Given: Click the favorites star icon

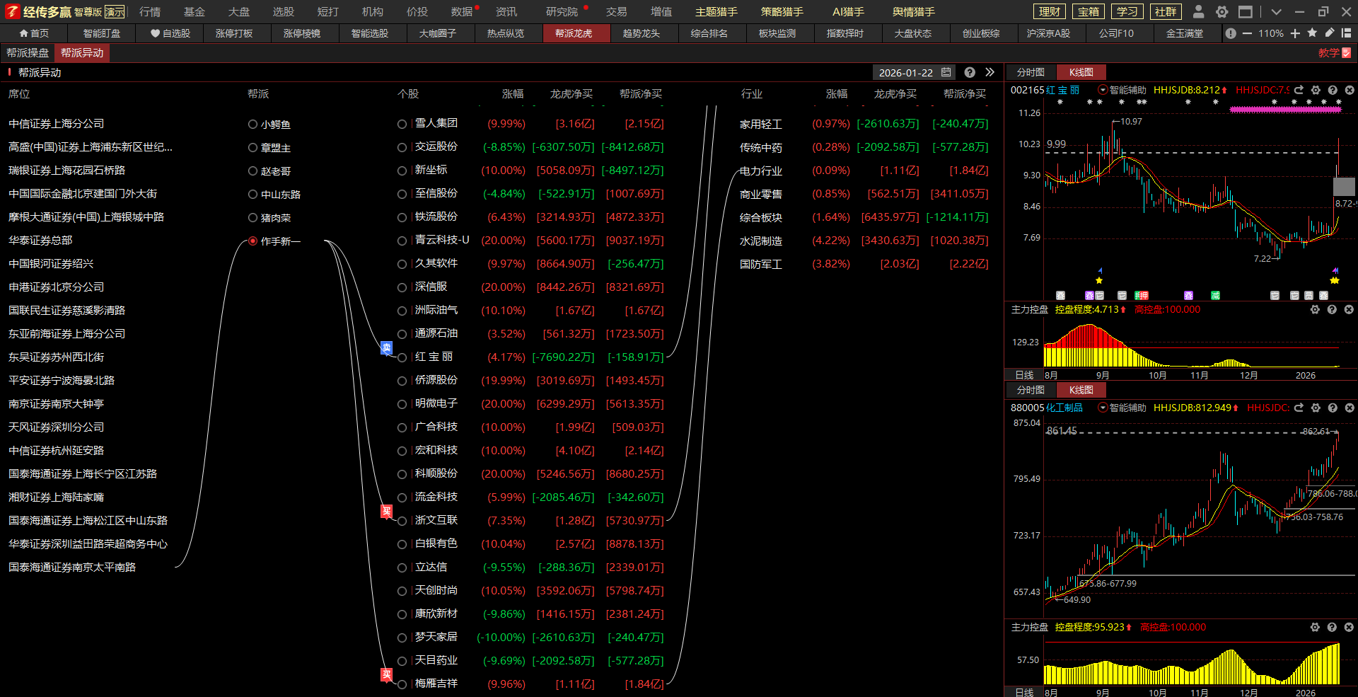Looking at the screenshot, I should pos(1312,33).
